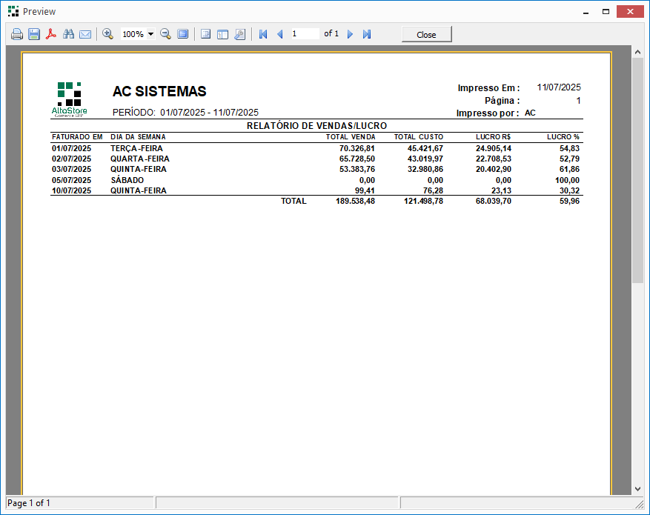Zoom in using the magnifier plus icon
This screenshot has height=515, width=650.
coord(107,34)
